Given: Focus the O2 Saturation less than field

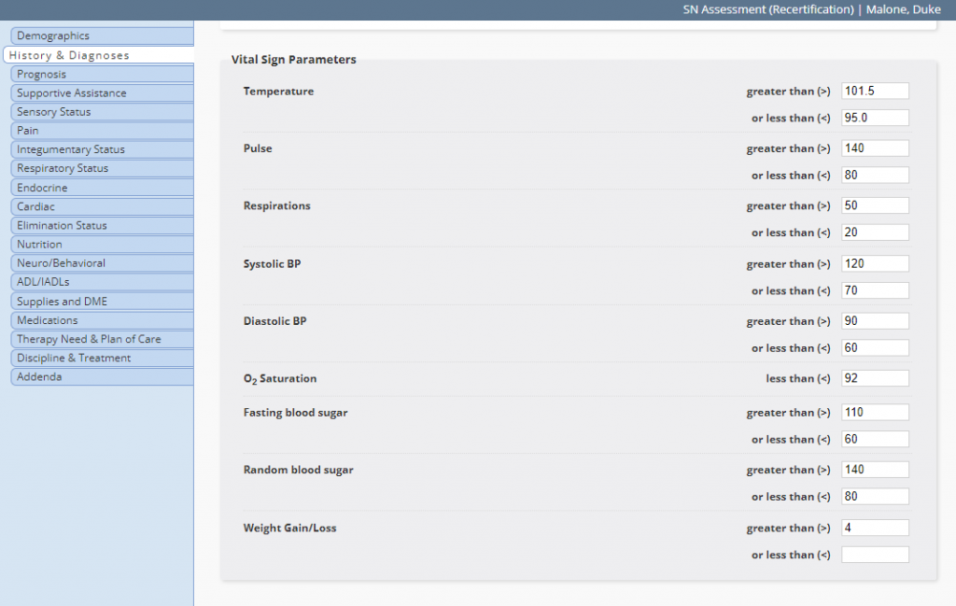Looking at the screenshot, I should [874, 379].
